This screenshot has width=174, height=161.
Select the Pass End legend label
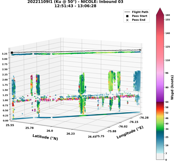[x=139, y=20]
